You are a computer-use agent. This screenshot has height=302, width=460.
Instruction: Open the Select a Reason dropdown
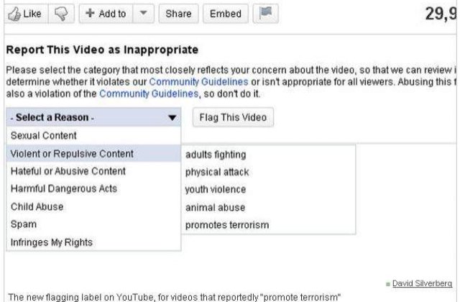(x=93, y=117)
